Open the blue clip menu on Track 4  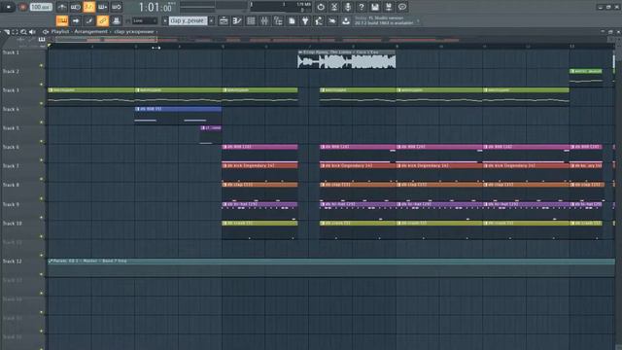138,109
